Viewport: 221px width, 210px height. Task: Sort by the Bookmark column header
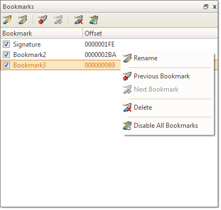coord(42,33)
